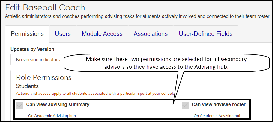Open the Permissions tab
The width and height of the screenshot is (273, 122).
click(27, 34)
